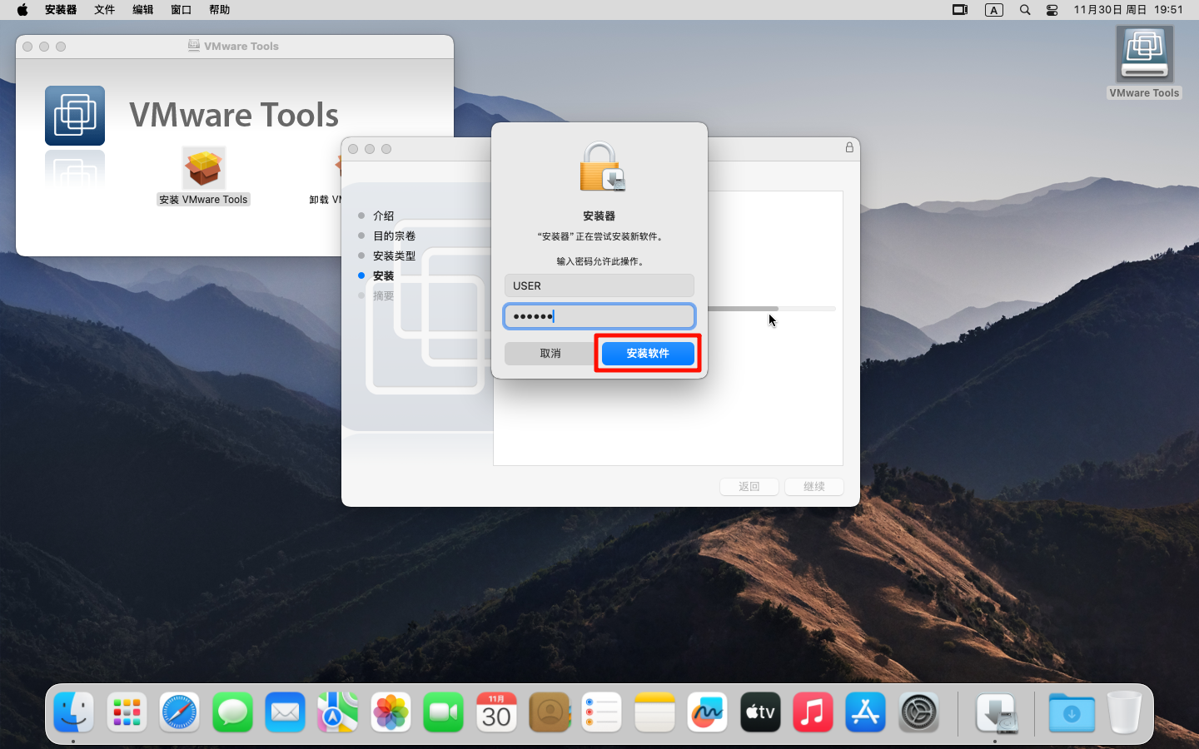Open Messages from the Dock

point(232,712)
